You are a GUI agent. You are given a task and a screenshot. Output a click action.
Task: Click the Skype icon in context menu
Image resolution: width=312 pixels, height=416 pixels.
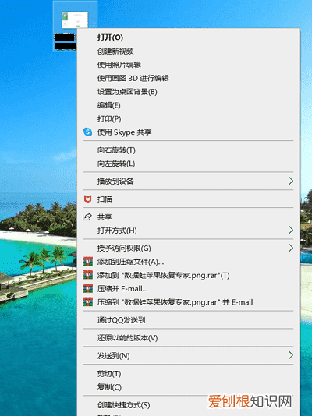87,132
